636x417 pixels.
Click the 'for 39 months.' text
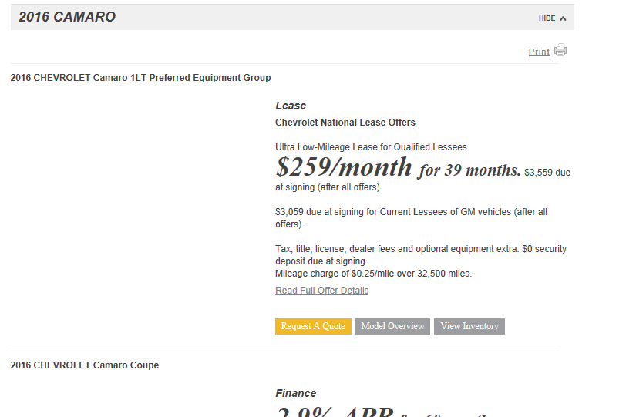469,170
